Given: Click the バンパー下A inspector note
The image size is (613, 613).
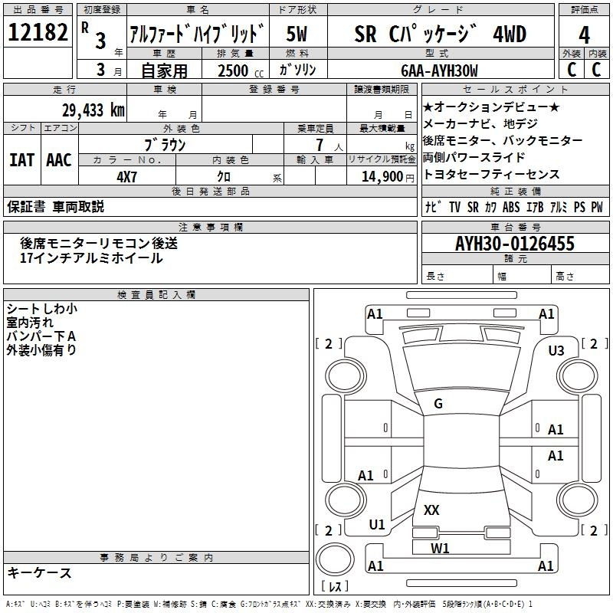Looking at the screenshot, I should (x=41, y=336).
